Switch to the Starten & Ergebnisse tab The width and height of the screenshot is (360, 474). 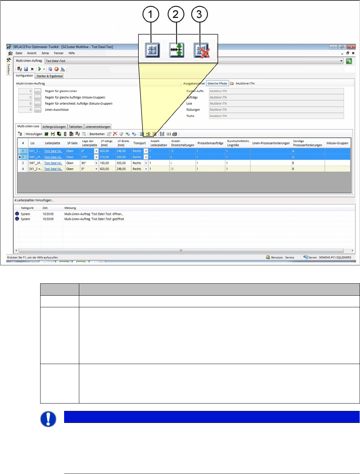click(49, 76)
